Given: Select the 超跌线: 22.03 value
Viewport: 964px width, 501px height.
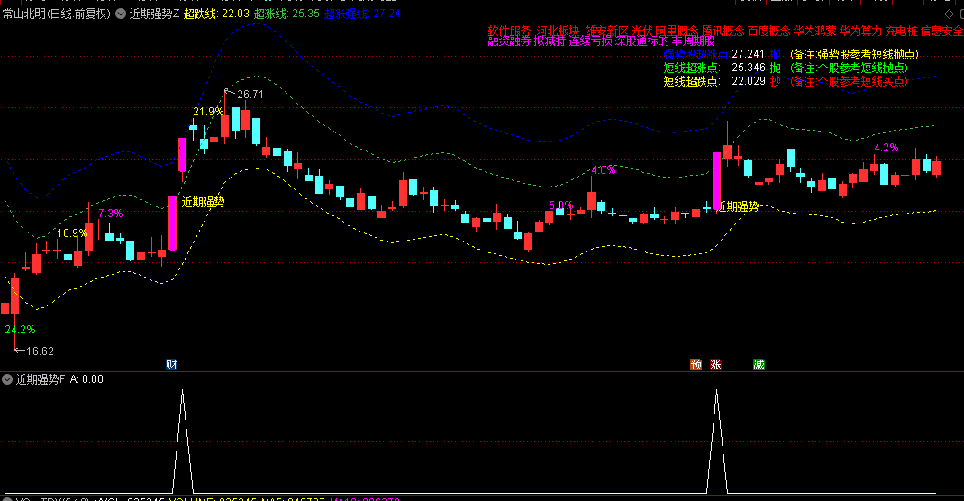Looking at the screenshot, I should click(216, 14).
